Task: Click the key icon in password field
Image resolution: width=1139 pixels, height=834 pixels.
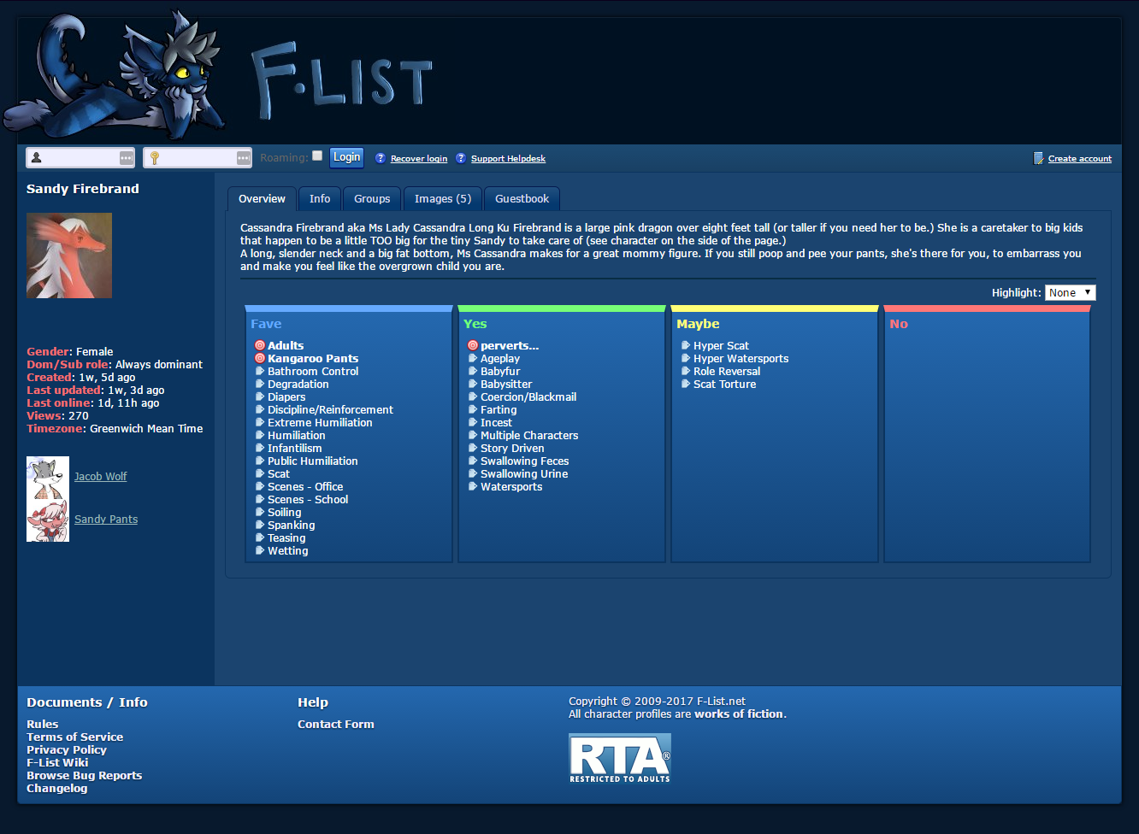Action: click(155, 158)
